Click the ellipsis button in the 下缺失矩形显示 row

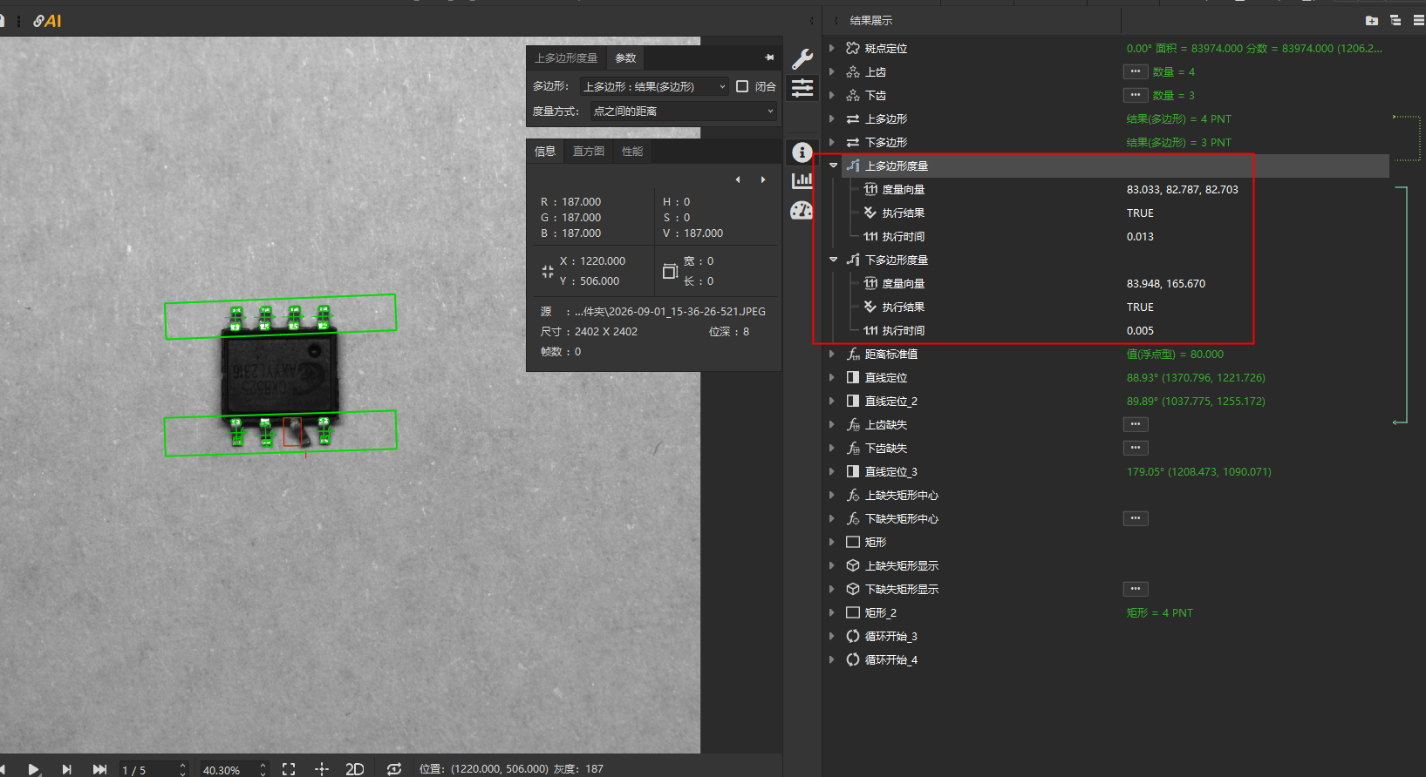click(1135, 589)
